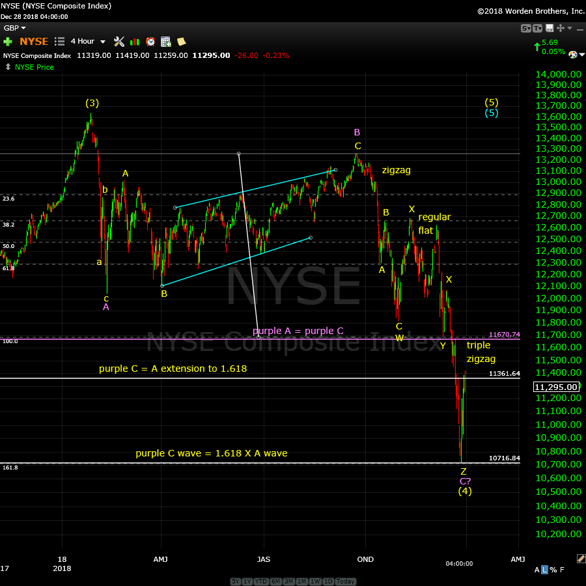Click the current price tag 11,295.00

pos(557,387)
